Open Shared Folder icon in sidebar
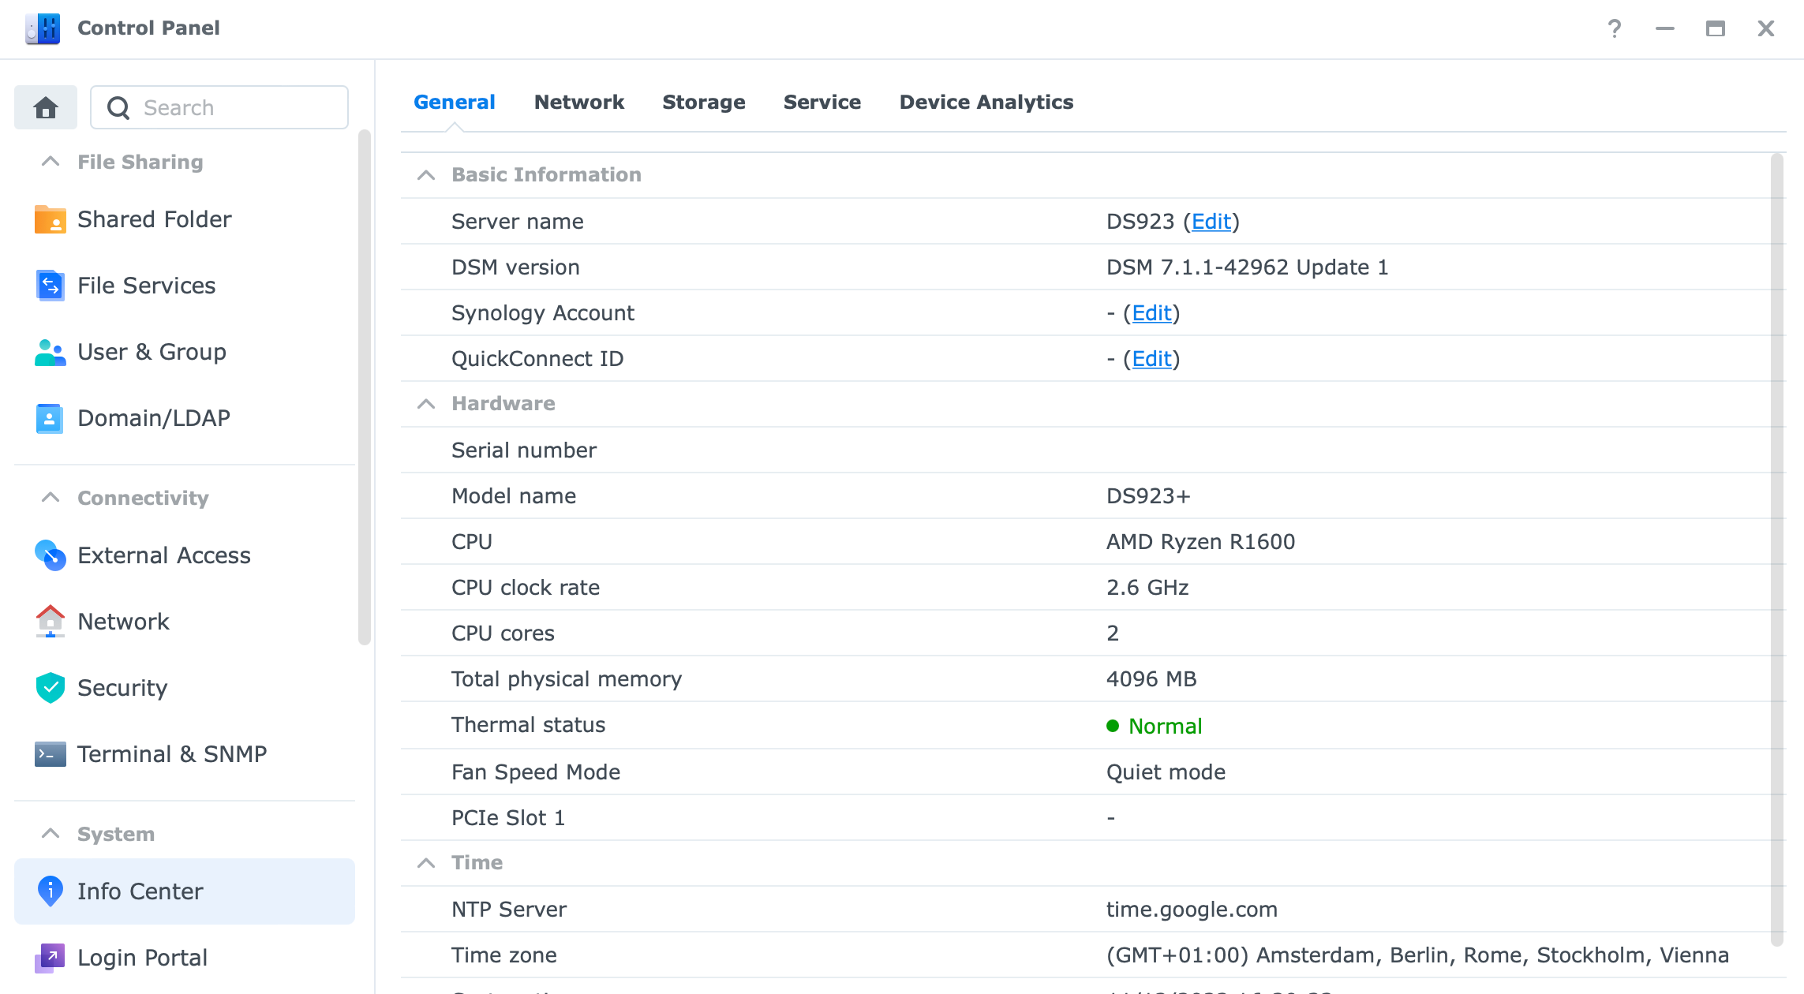 (x=51, y=219)
